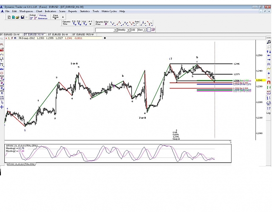Click the blue three-leg swing projection icon
The image size is (272, 212).
[125, 23]
